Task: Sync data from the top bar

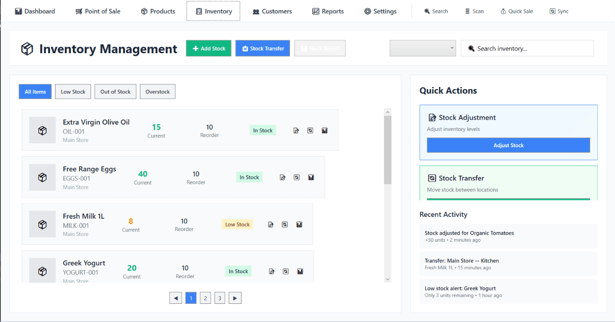Action: (559, 11)
